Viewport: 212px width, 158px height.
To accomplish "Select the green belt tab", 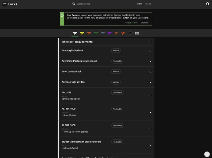I will pyautogui.click(x=96, y=33).
